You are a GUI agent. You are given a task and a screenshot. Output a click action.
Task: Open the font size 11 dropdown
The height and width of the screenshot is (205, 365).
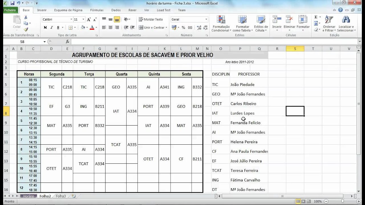click(84, 19)
